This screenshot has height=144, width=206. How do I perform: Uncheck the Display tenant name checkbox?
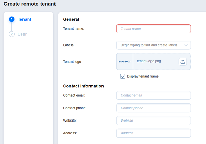coord(123,76)
